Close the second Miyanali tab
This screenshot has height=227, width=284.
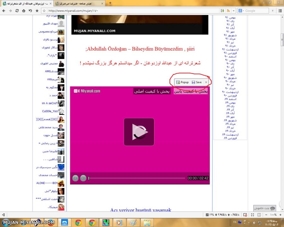point(102,3)
